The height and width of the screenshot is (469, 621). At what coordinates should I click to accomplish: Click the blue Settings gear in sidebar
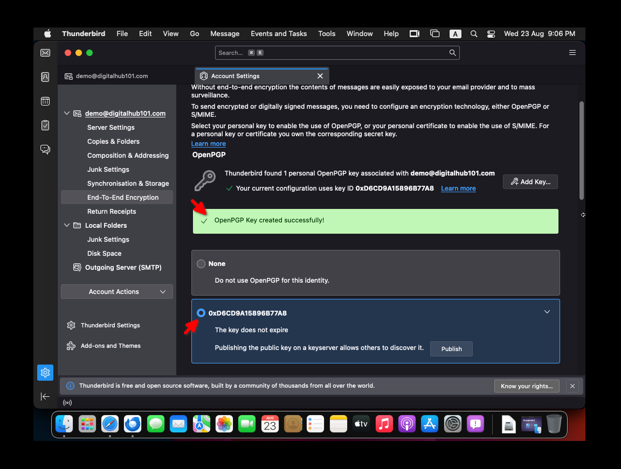(x=45, y=373)
